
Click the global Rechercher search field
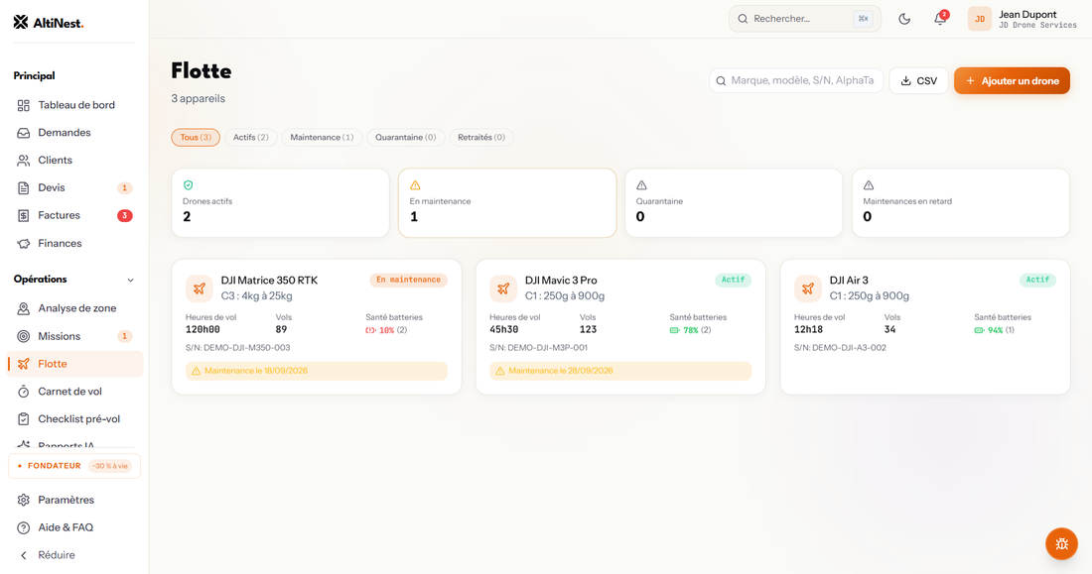point(804,19)
